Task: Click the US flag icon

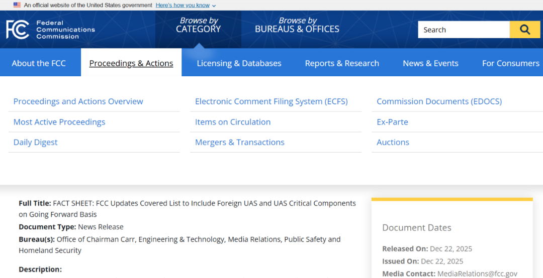Action: point(17,5)
